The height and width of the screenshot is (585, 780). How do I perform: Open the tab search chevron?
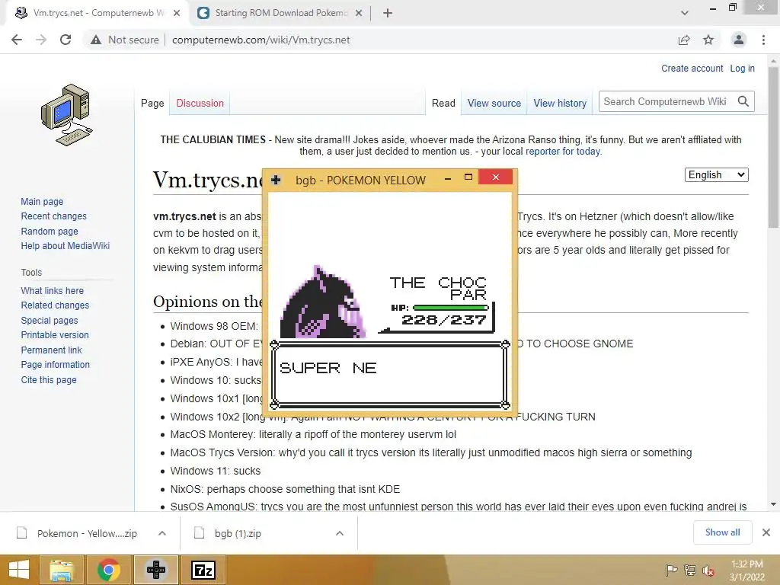(685, 13)
